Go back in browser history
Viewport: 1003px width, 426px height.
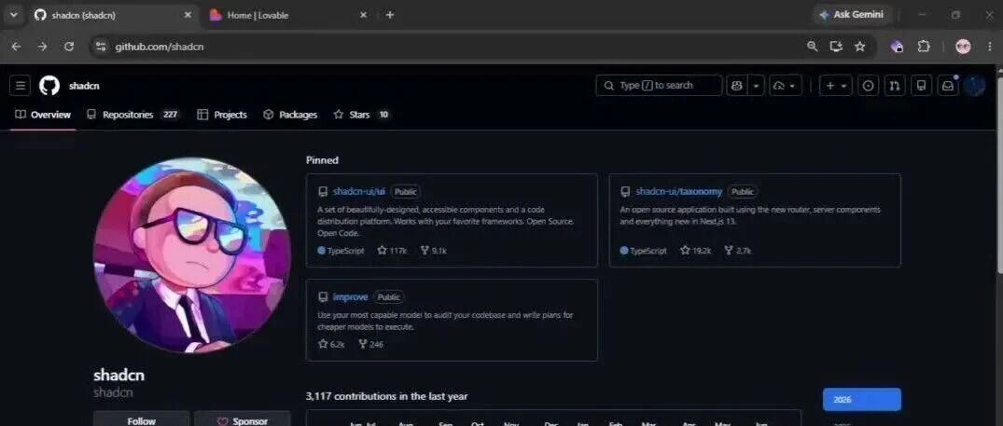16,47
